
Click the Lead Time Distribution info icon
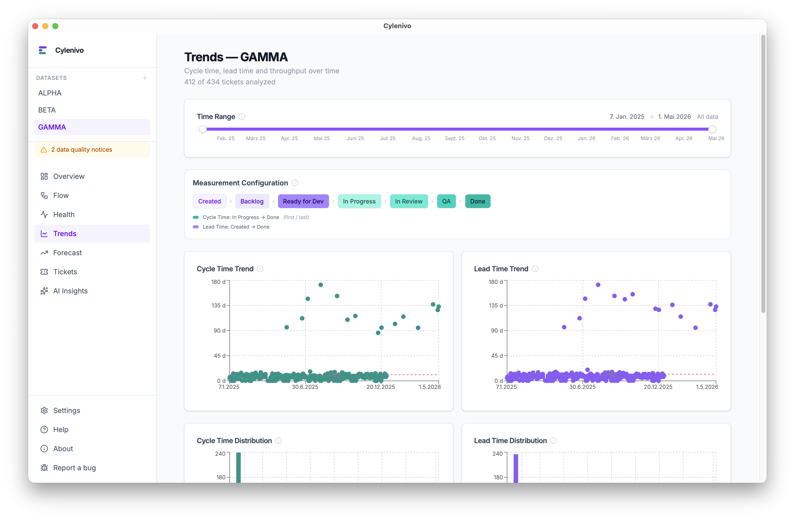click(553, 441)
